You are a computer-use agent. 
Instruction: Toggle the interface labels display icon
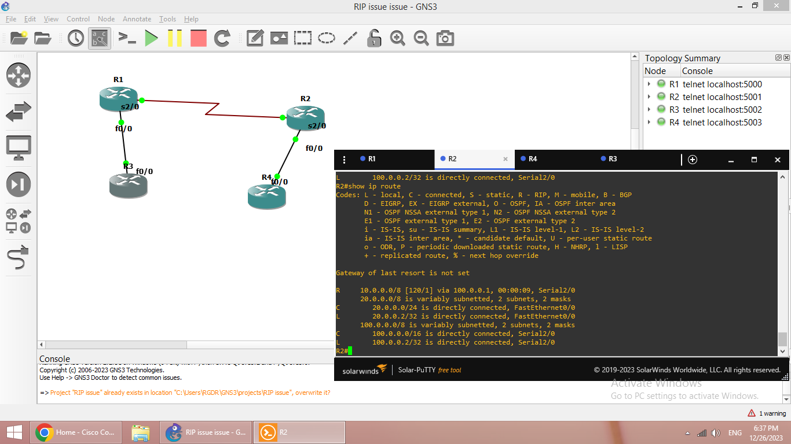(x=99, y=38)
